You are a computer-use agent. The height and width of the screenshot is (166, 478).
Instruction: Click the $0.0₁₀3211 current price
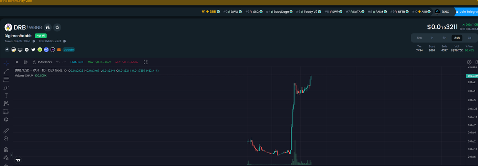442,27
